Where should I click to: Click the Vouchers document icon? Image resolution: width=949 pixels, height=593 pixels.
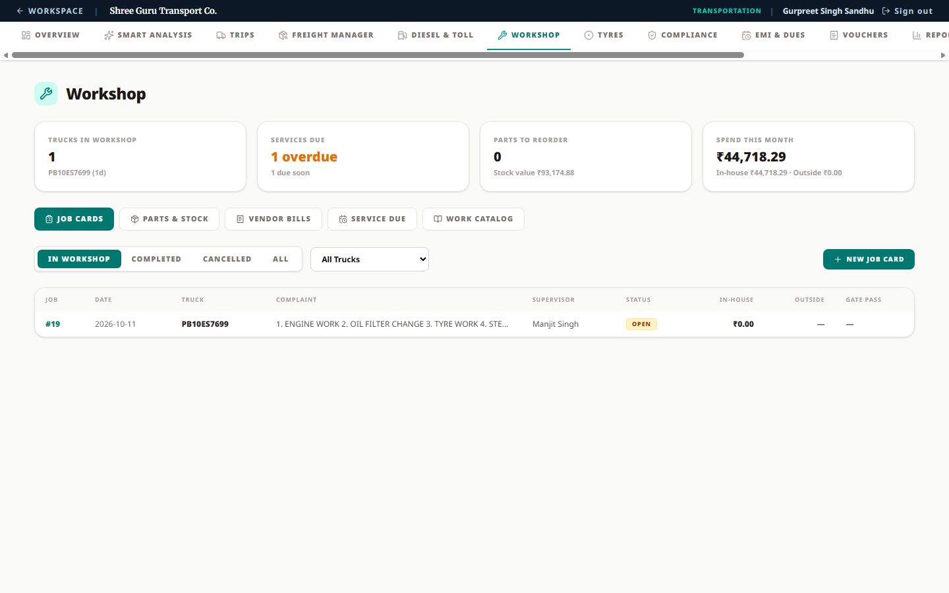[834, 35]
